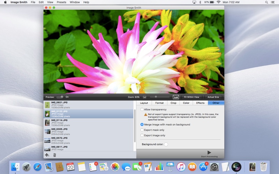Open Messages app in the dock
This screenshot has width=279, height=174.
tap(126, 167)
